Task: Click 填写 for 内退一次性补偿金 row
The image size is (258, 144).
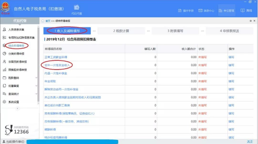Action: pyautogui.click(x=231, y=73)
